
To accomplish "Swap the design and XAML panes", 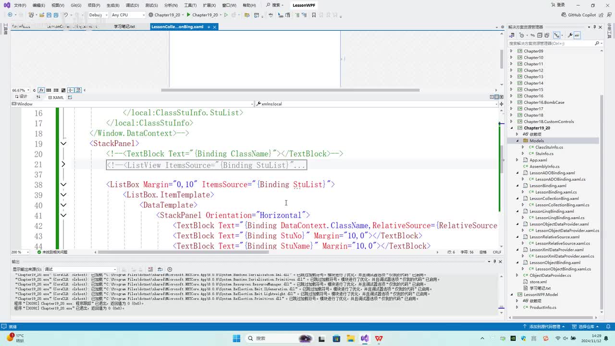I will point(38,97).
